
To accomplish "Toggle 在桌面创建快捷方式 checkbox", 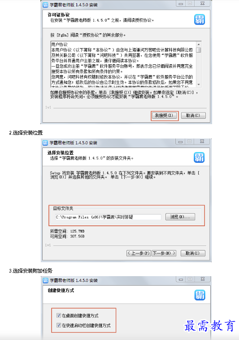I will coord(59,315).
